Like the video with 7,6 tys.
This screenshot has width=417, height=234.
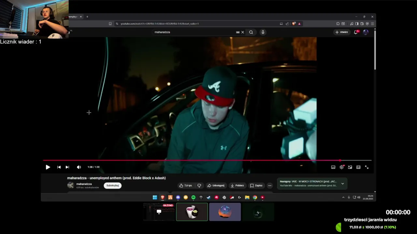(x=186, y=186)
